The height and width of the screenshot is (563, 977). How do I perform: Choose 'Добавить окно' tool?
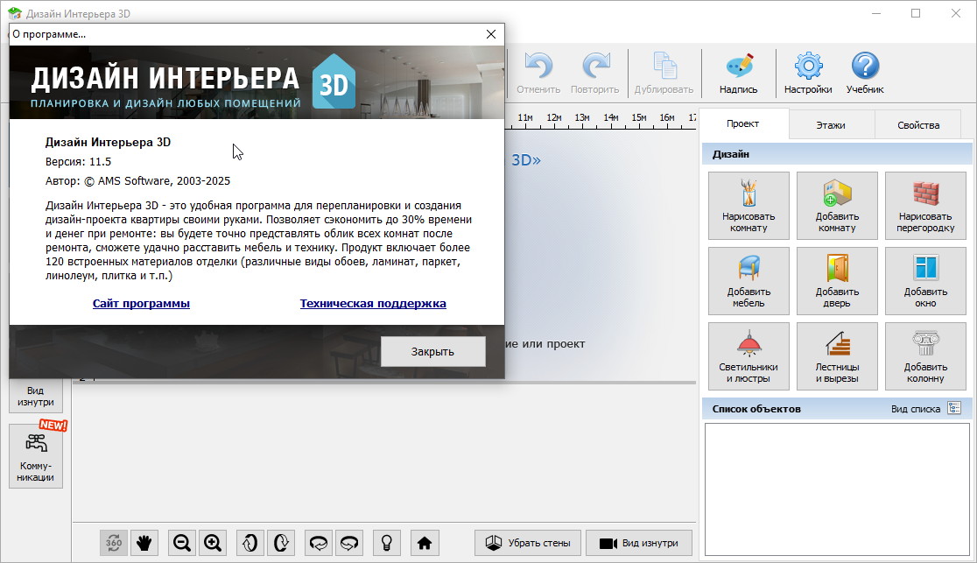point(926,281)
